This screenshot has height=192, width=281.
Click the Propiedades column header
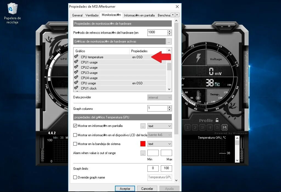(148, 51)
